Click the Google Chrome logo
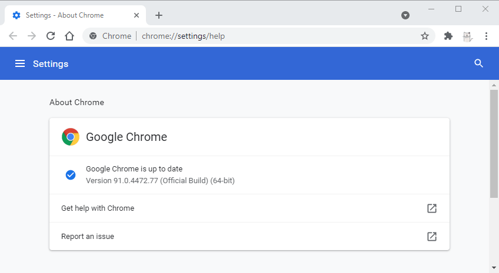The height and width of the screenshot is (273, 499). pyautogui.click(x=71, y=137)
